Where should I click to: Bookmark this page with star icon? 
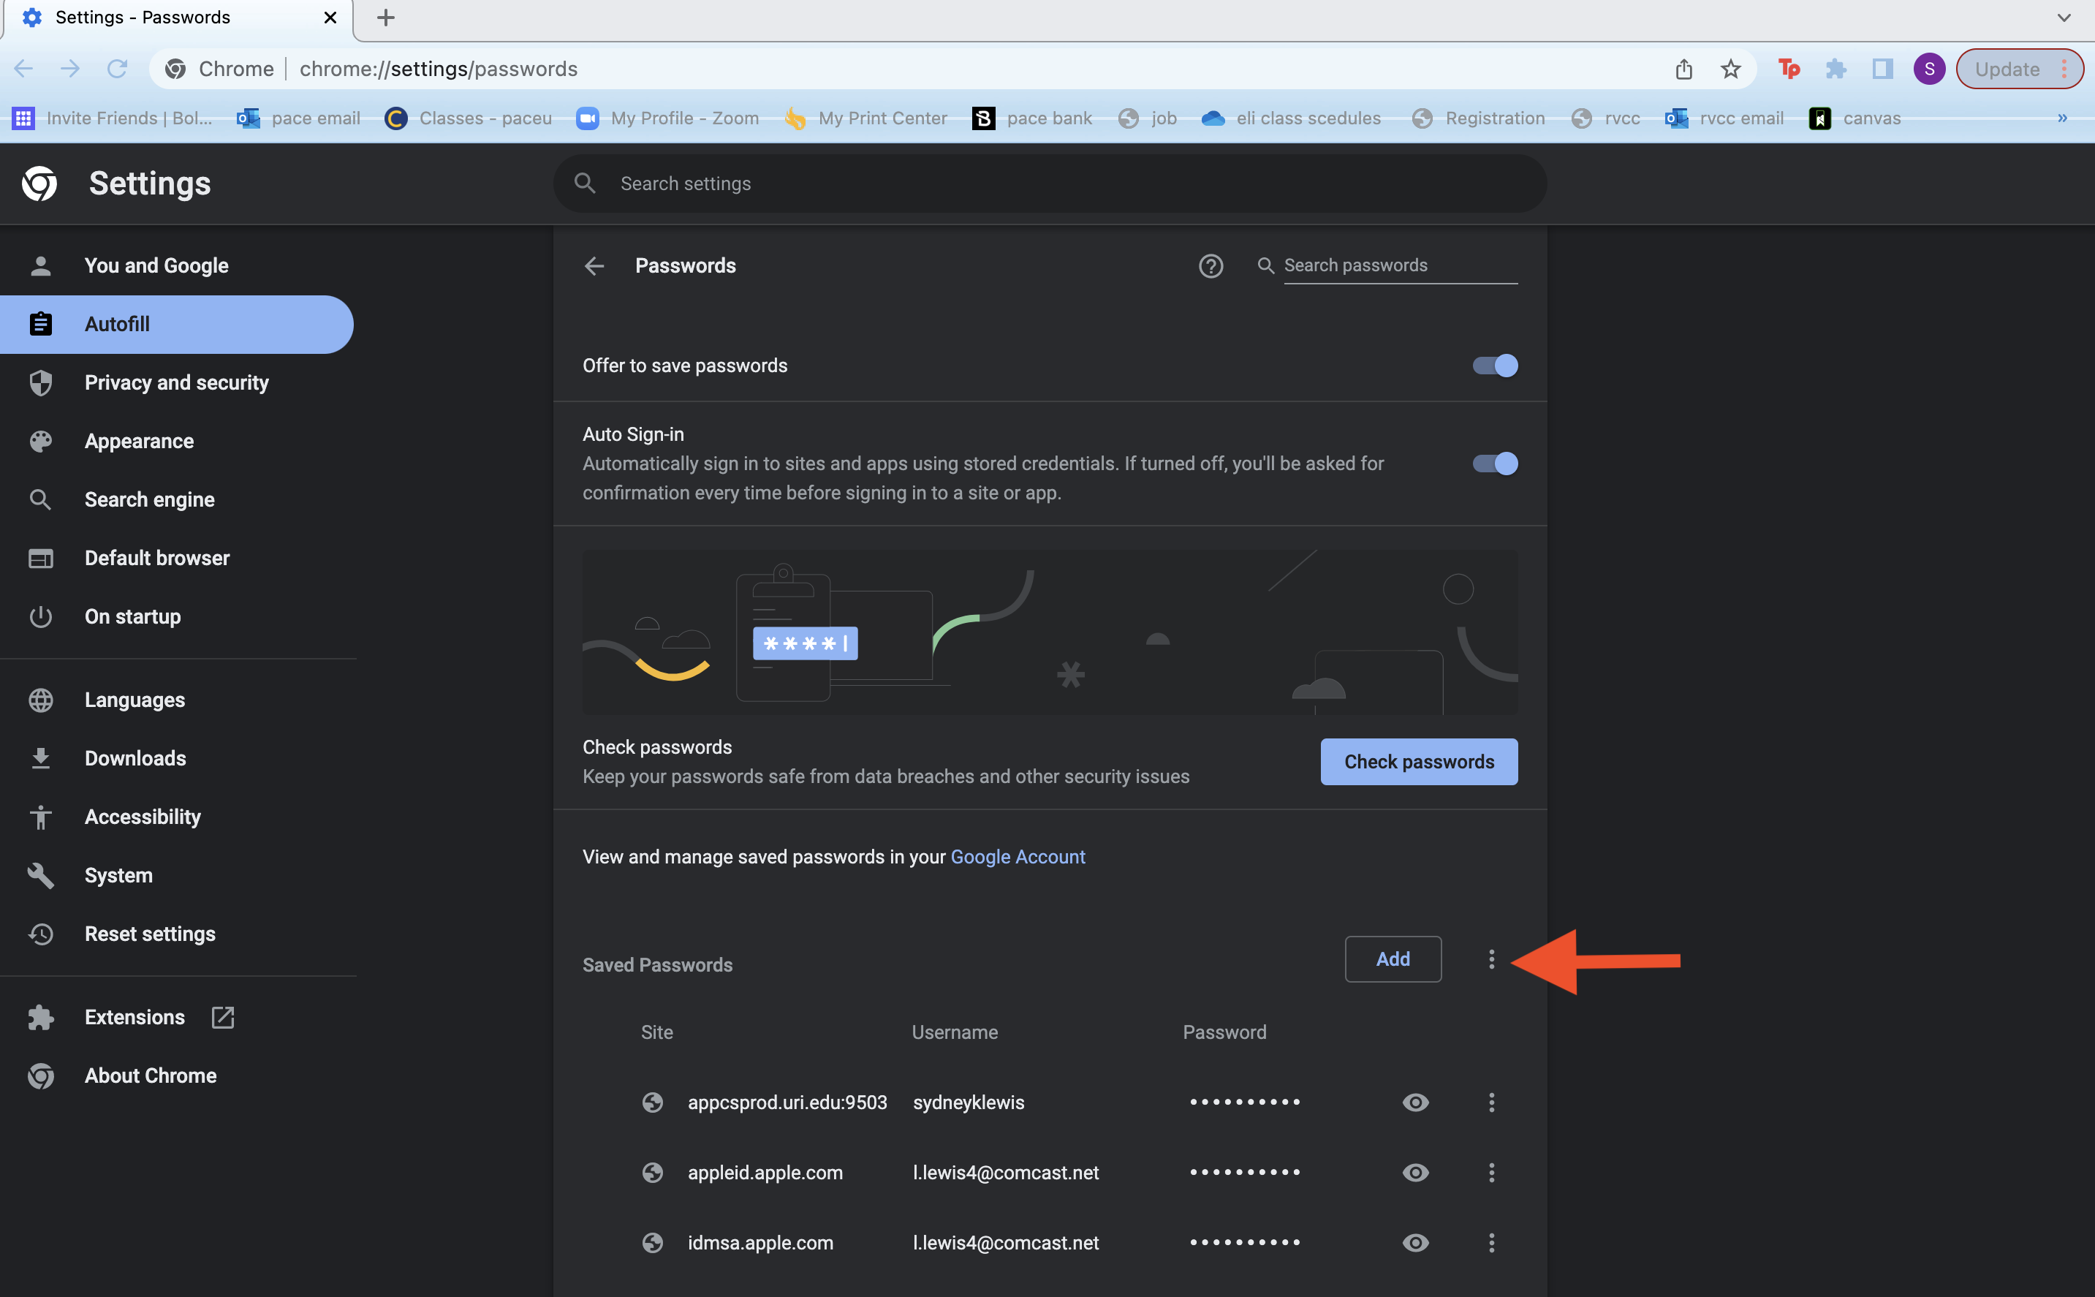click(1730, 69)
